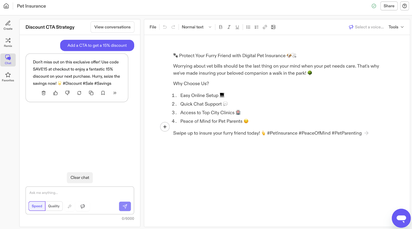Bookmark the chat response
The image size is (412, 229).
tap(103, 93)
